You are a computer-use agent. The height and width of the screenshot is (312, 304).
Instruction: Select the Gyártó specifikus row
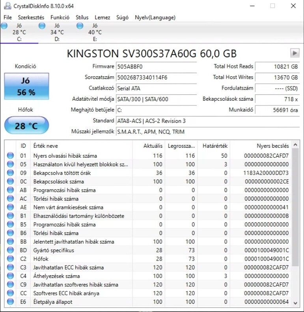pyautogui.click(x=148, y=250)
